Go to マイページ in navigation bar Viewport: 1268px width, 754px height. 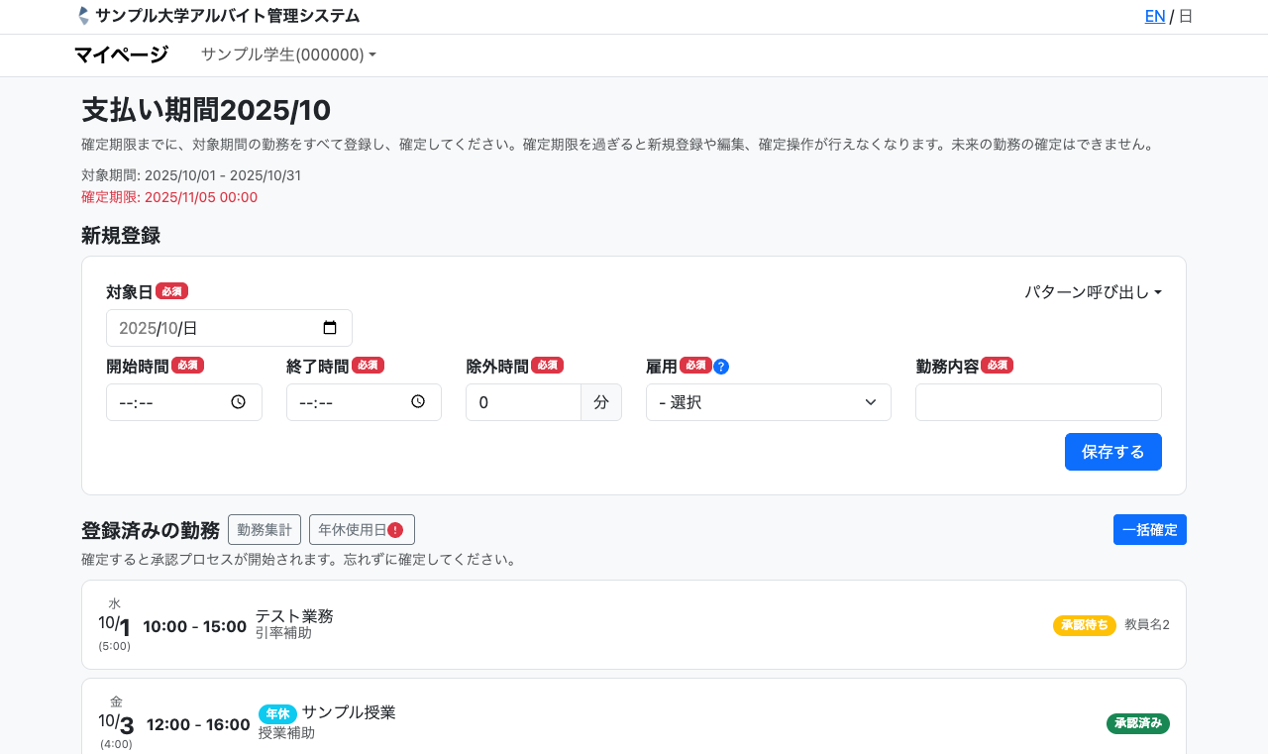[x=121, y=55]
